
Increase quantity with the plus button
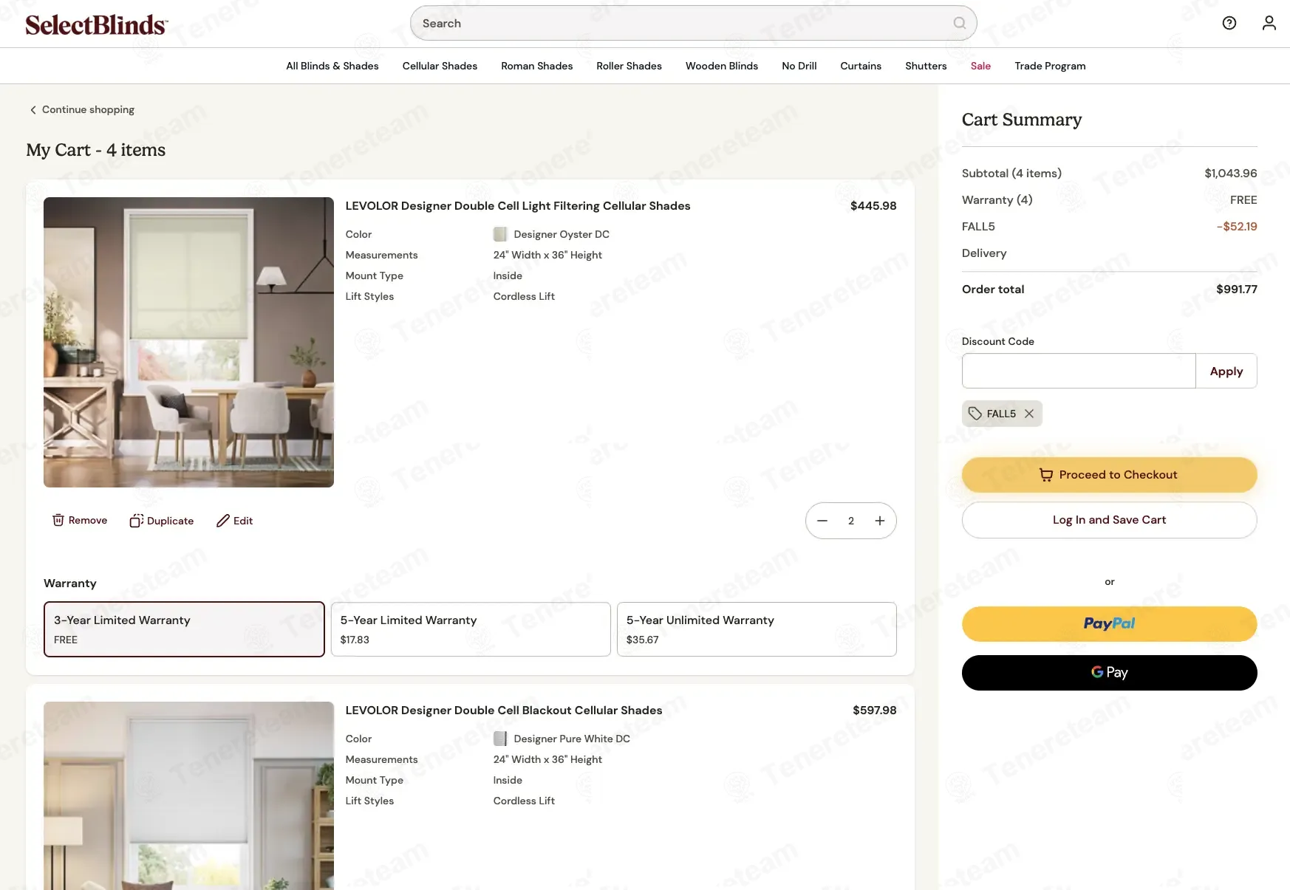tap(880, 521)
